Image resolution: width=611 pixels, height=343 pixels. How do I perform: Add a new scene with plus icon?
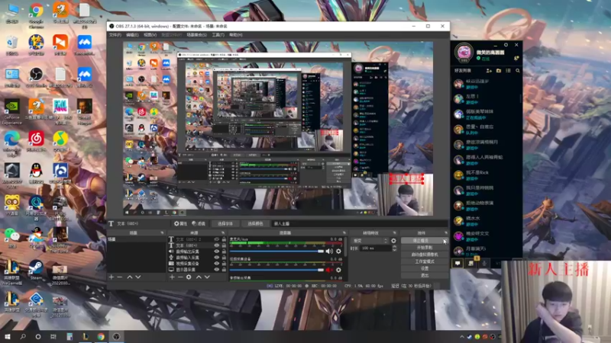click(112, 277)
